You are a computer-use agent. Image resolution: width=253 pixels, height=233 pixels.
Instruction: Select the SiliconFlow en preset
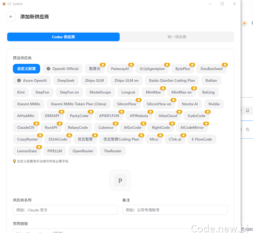[159, 104]
